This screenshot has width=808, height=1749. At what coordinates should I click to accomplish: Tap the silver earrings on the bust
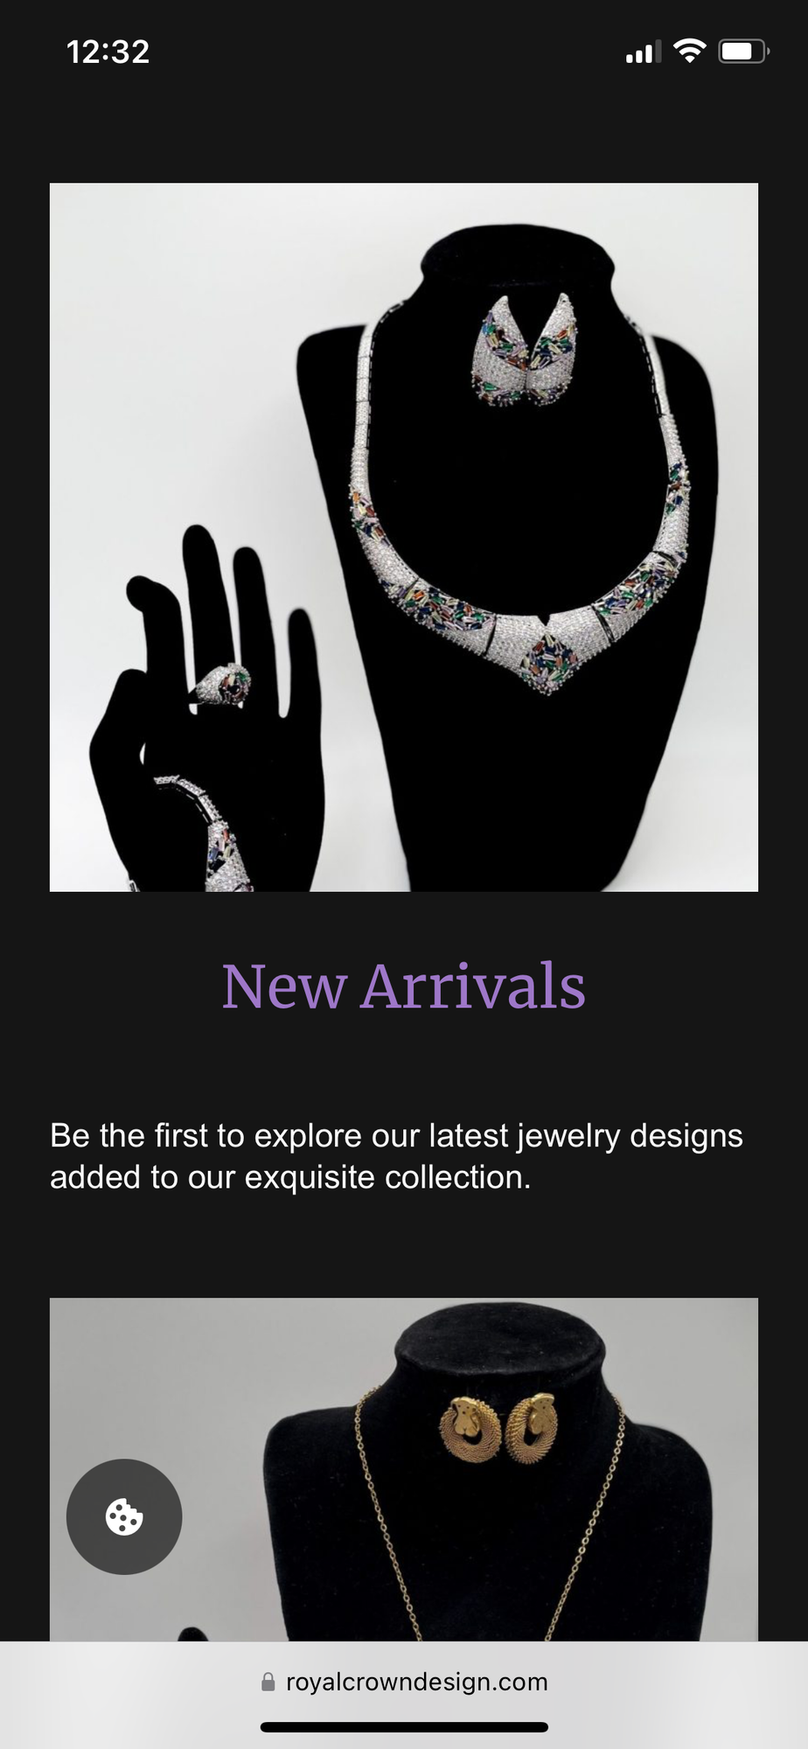(525, 350)
